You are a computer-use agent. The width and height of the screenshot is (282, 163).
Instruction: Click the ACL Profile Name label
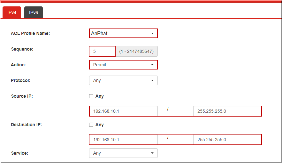coord(30,33)
